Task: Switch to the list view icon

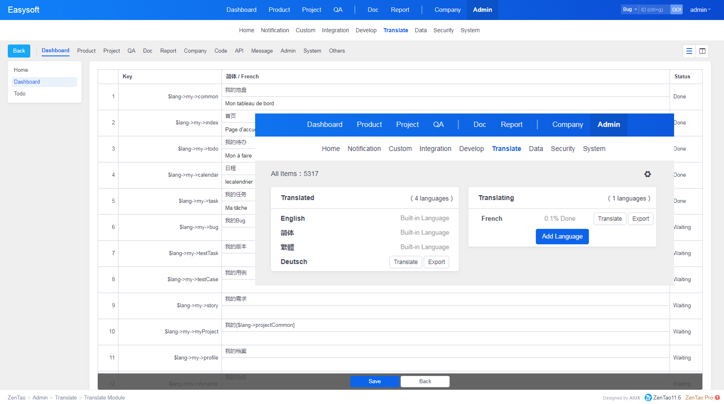Action: 689,51
